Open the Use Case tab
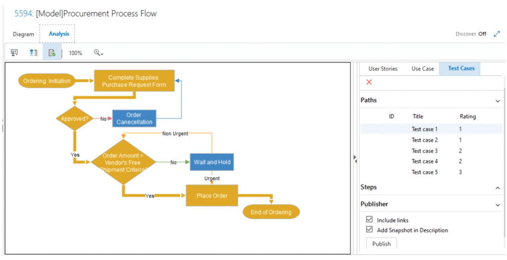The height and width of the screenshot is (260, 507). [x=423, y=69]
